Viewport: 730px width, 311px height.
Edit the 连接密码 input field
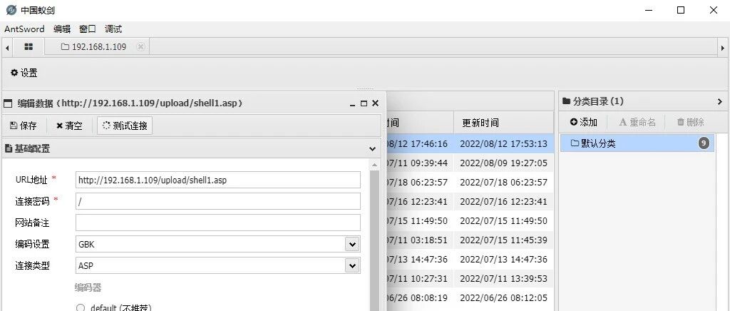[x=218, y=202]
